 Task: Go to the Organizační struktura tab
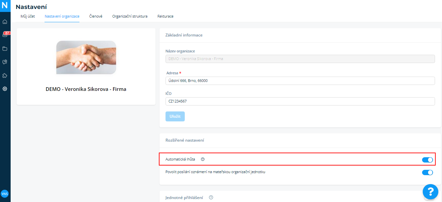pos(130,16)
